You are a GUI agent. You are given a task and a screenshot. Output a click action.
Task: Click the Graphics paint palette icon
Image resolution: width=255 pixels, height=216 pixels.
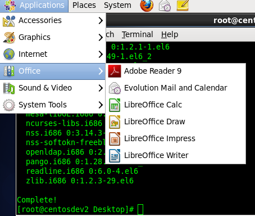coord(9,38)
